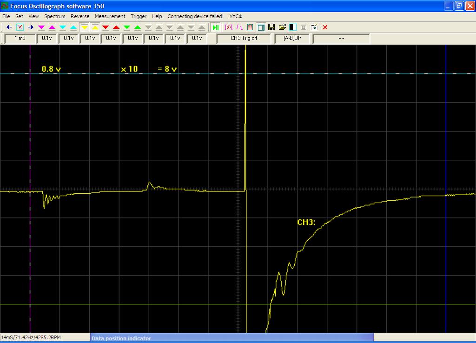The height and width of the screenshot is (343, 476).
Task: Click the red down-triangle channel icon
Action: click(106, 27)
